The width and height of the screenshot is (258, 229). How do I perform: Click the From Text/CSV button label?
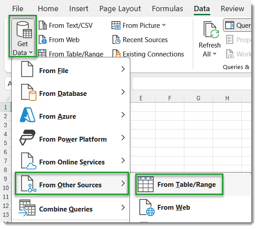click(x=71, y=26)
